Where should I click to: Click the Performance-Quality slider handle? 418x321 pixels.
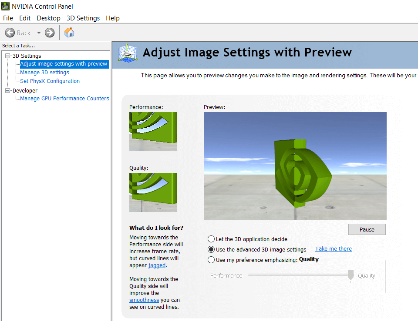pyautogui.click(x=351, y=275)
